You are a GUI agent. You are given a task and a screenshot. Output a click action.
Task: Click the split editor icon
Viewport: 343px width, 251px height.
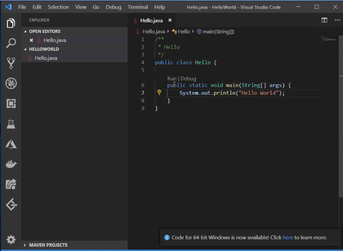pos(324,20)
